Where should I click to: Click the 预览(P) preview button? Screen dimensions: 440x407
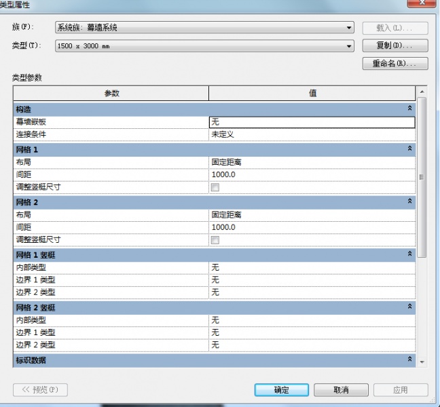40,390
